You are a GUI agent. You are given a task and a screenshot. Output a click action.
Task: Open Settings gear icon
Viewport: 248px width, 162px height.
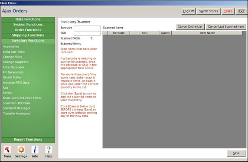[x=21, y=149]
